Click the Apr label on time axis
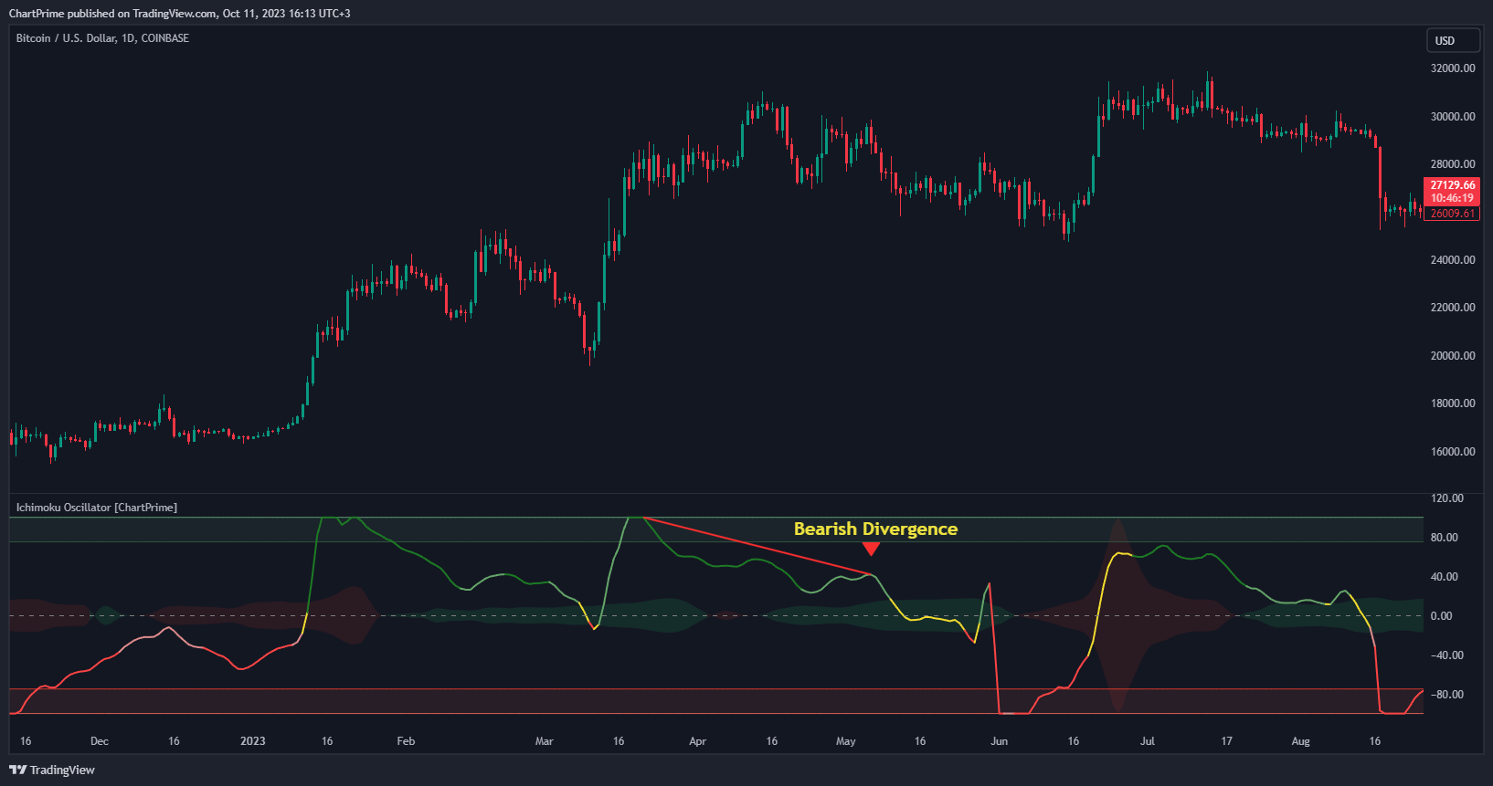This screenshot has width=1493, height=786. point(698,741)
